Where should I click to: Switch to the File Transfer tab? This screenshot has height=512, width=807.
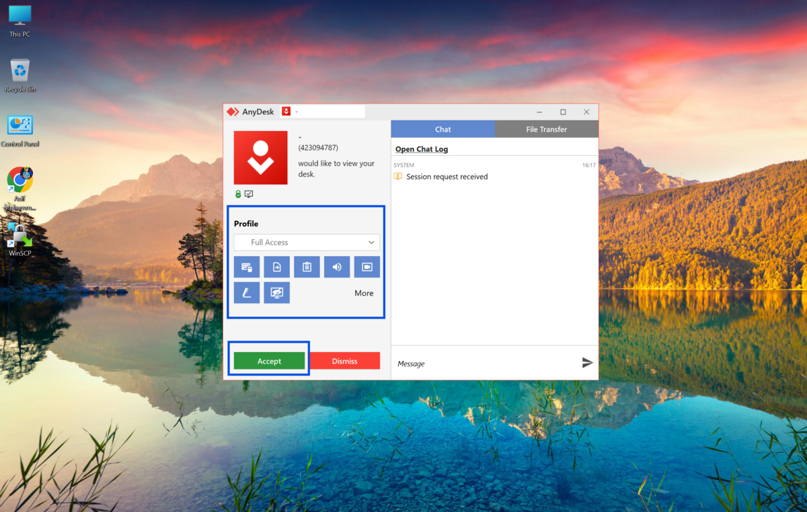546,129
